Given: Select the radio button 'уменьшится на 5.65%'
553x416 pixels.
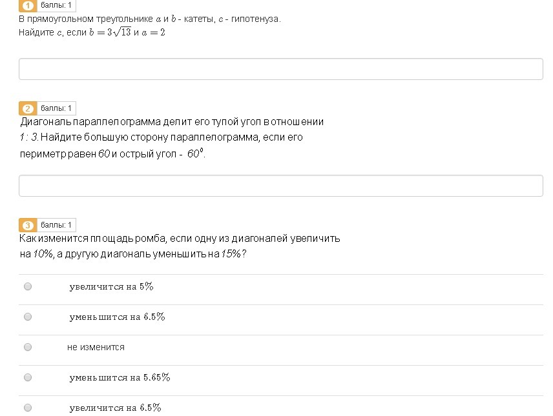Looking at the screenshot, I should tap(28, 377).
